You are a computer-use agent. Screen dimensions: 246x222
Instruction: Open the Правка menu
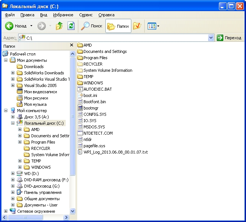click(27, 15)
